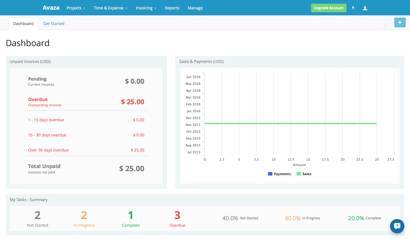Toggle the Payments legend blue swatch
410x239 pixels.
[270, 174]
